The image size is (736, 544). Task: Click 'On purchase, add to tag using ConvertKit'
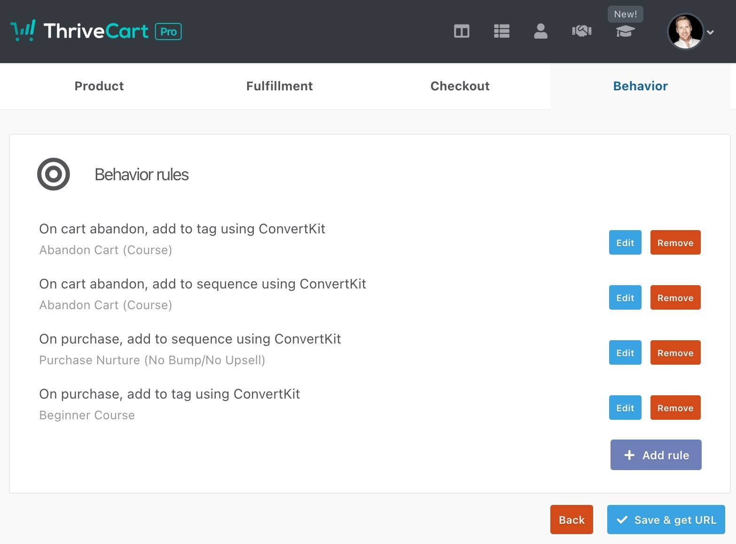coord(170,394)
